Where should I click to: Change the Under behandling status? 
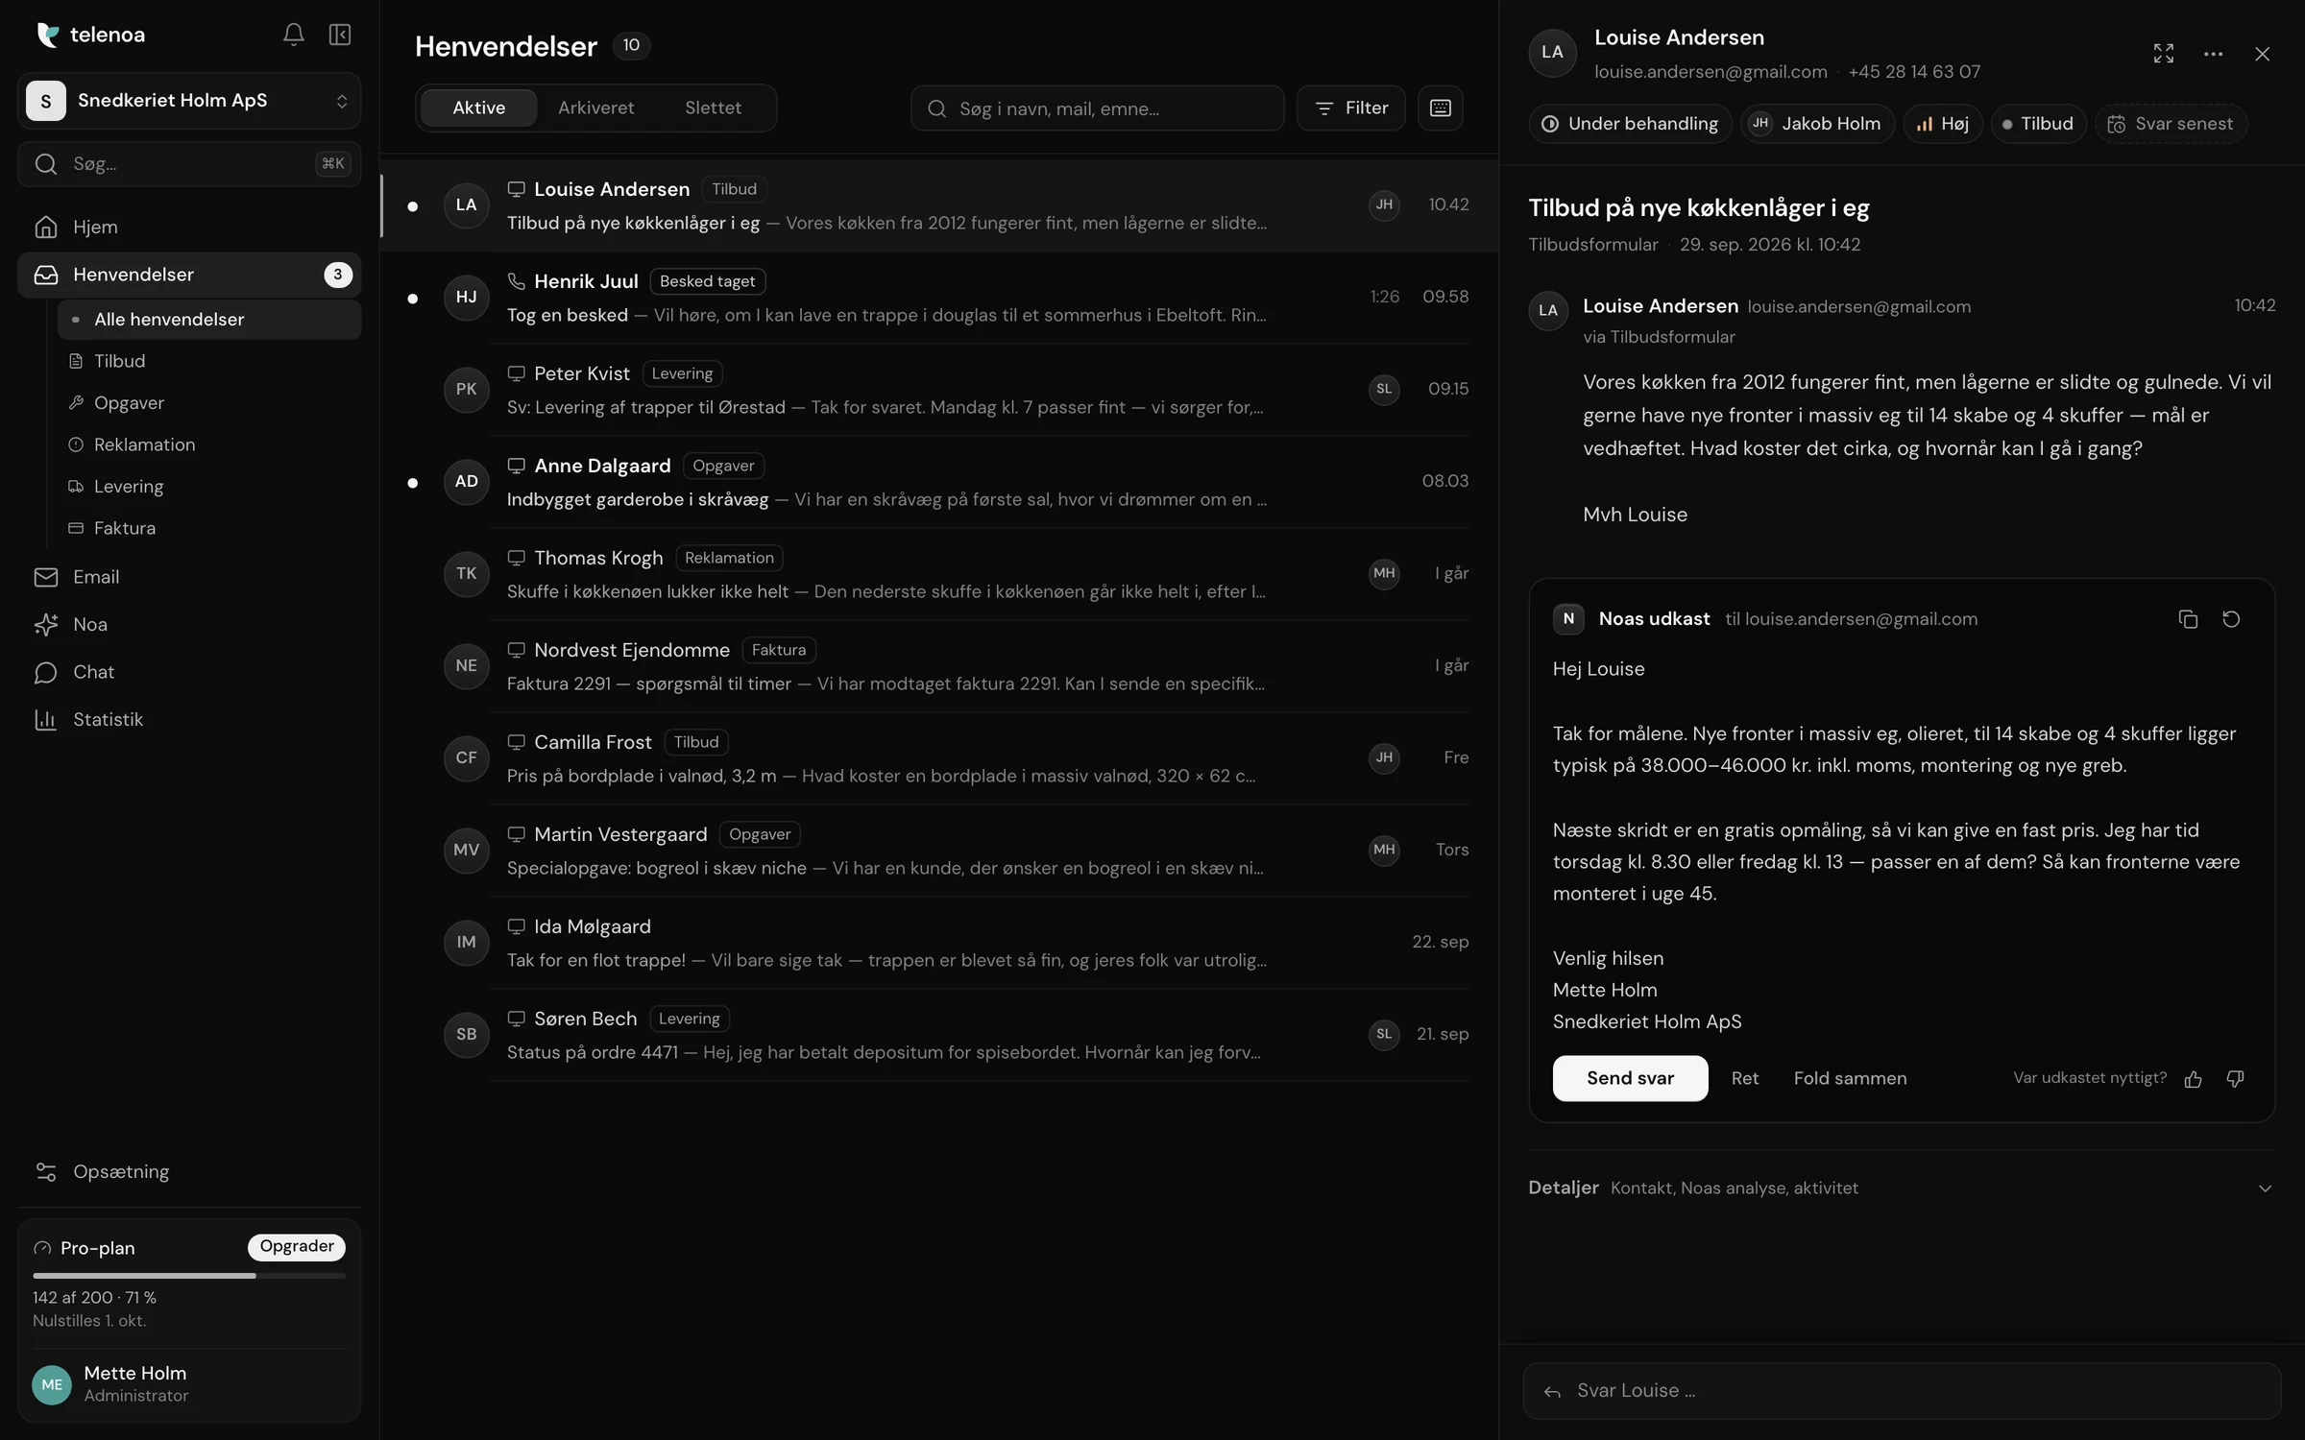(x=1630, y=124)
